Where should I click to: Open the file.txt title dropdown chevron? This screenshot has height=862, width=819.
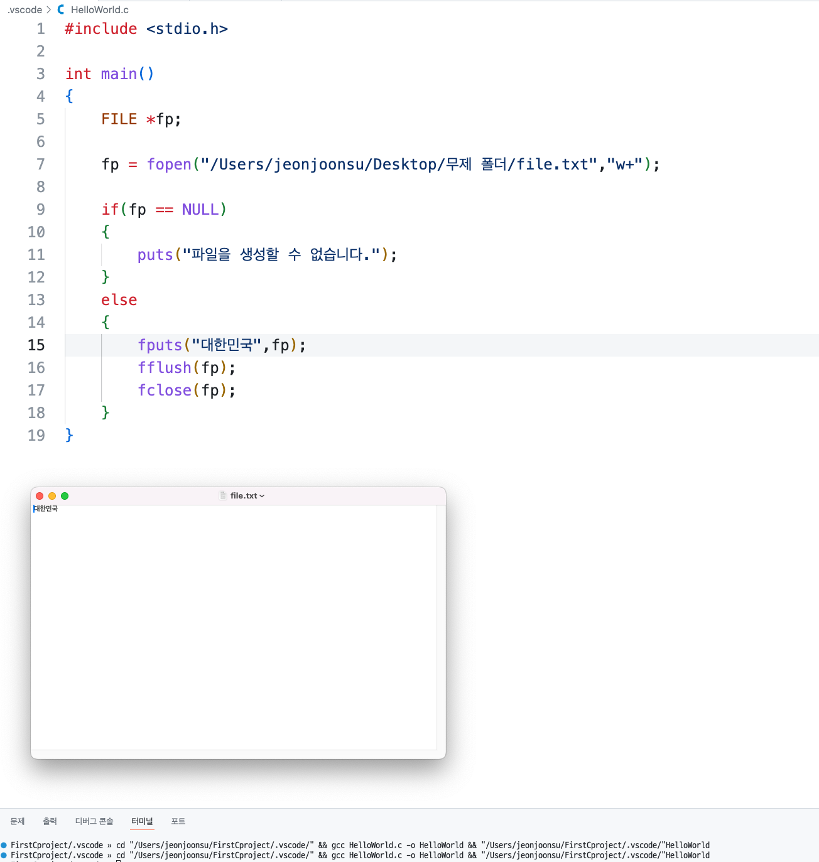[262, 496]
